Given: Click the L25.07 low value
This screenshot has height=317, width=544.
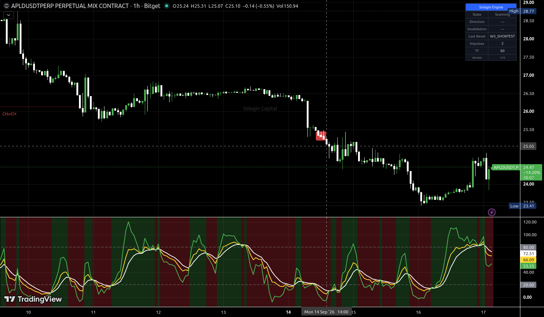Looking at the screenshot, I should [x=216, y=6].
